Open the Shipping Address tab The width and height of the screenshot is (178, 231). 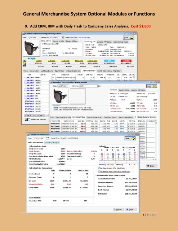point(71,41)
